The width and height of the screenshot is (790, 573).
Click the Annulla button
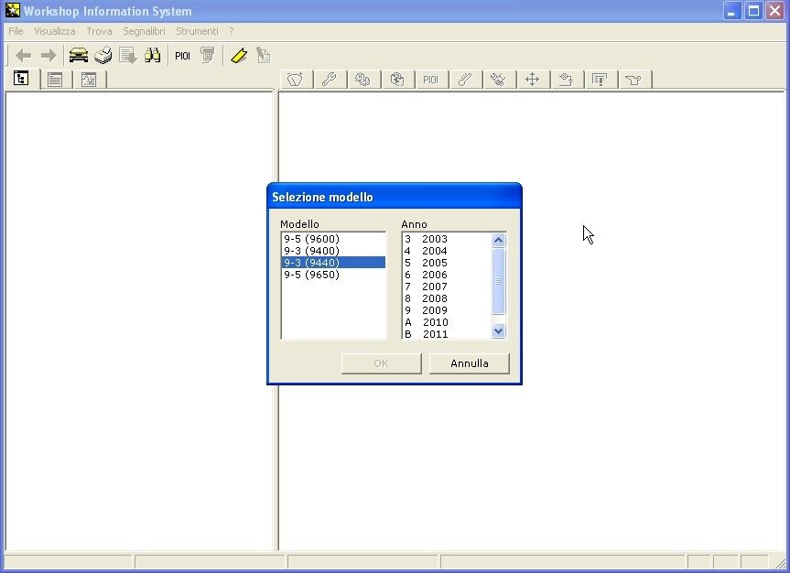tap(469, 363)
